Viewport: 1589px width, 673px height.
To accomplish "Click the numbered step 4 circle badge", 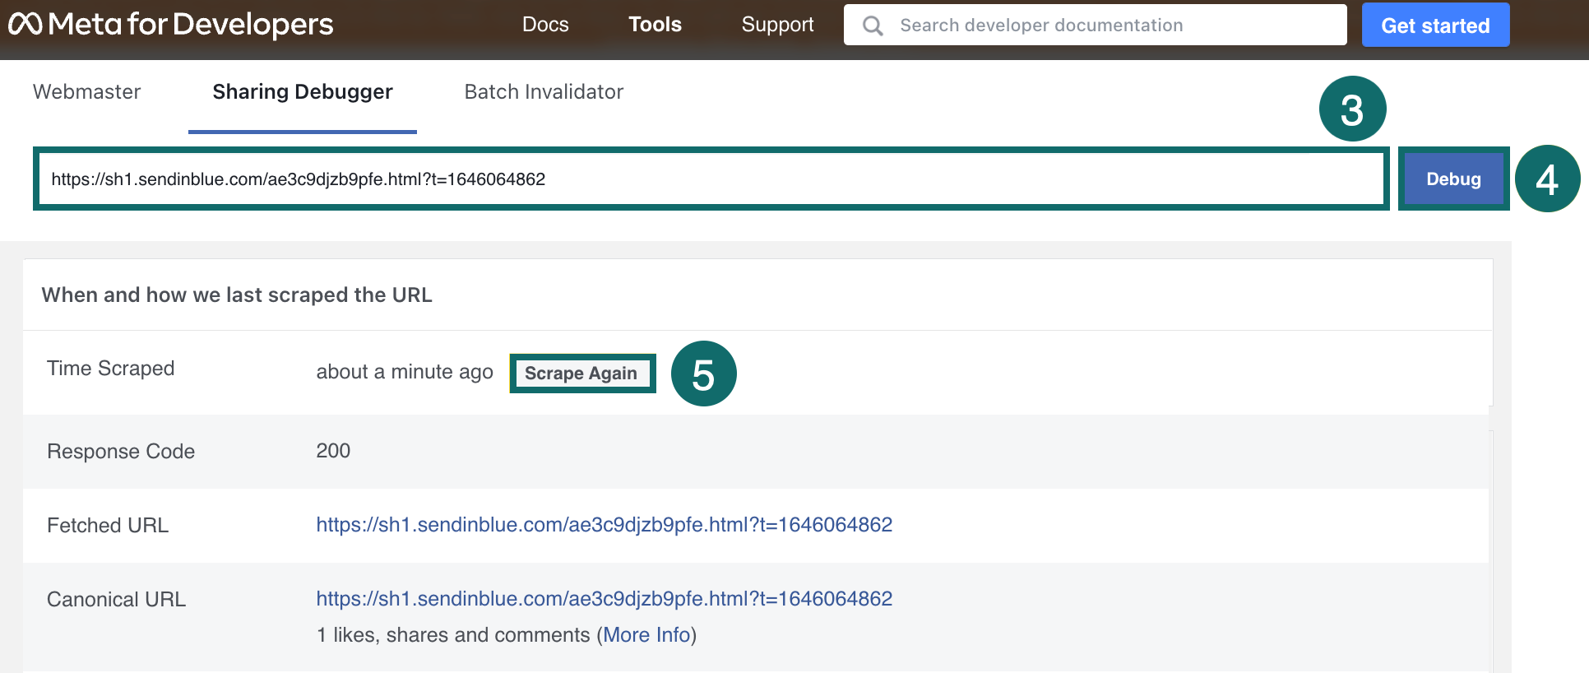I will tap(1546, 179).
